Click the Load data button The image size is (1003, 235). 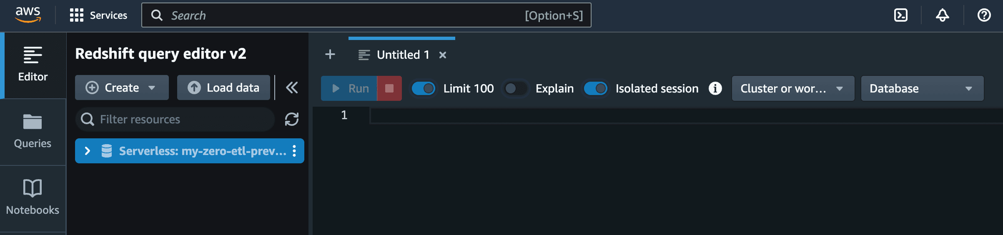click(x=223, y=87)
